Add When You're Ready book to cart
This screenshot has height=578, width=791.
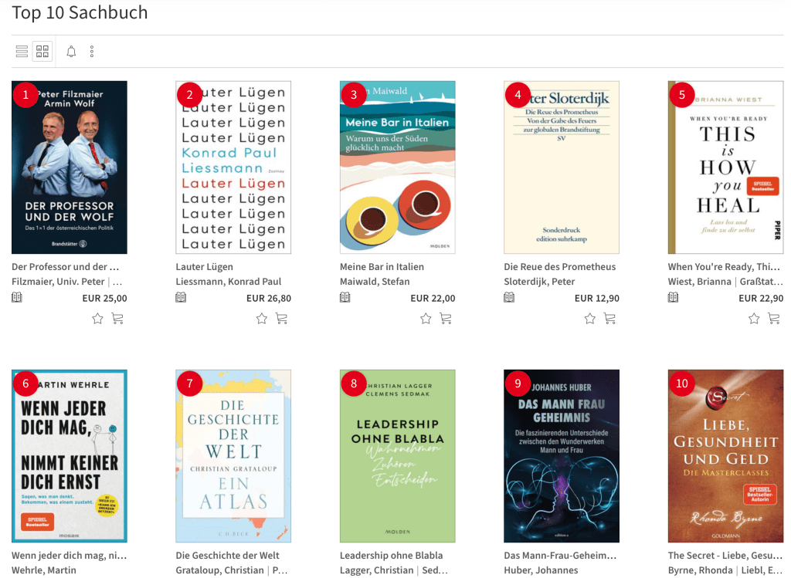pyautogui.click(x=773, y=319)
